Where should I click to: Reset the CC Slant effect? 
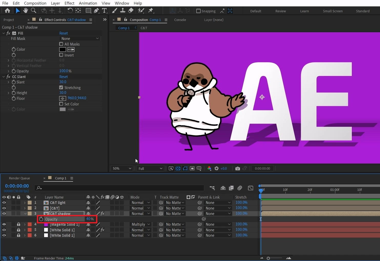64,77
